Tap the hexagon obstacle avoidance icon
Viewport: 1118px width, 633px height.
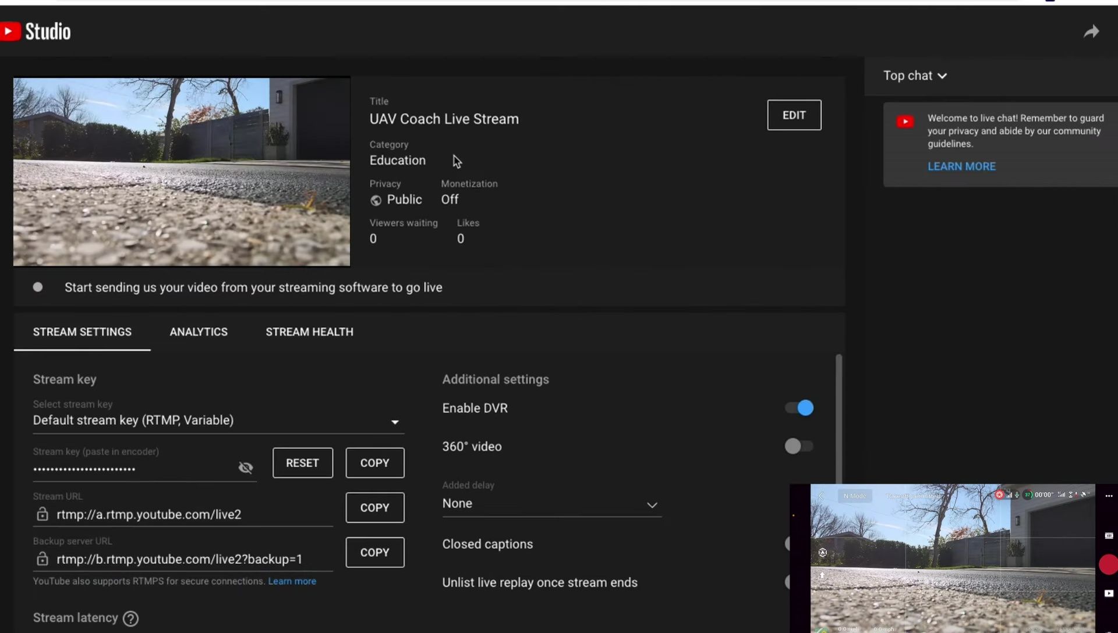click(x=823, y=553)
